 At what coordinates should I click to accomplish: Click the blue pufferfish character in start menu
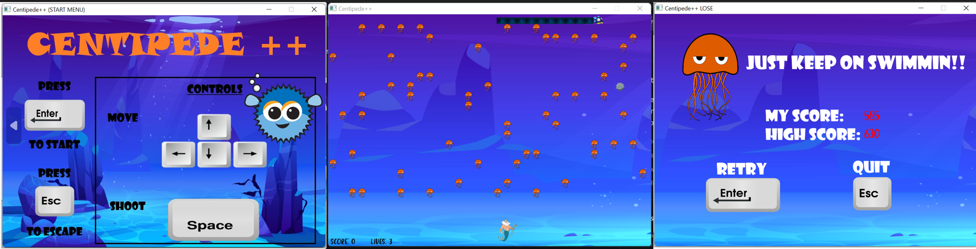click(x=283, y=113)
